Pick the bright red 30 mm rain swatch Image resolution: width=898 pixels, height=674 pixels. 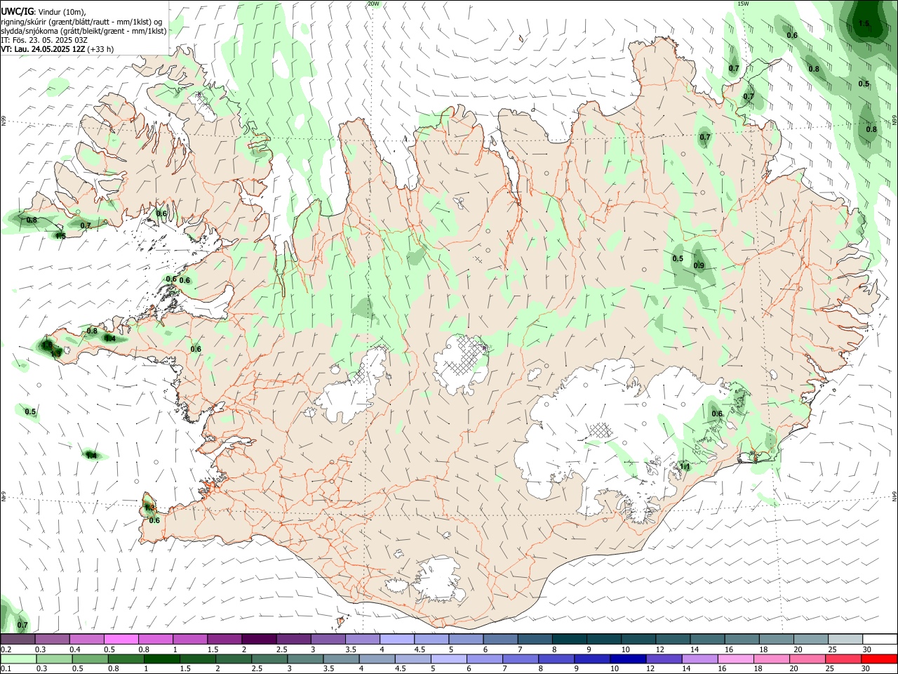point(878,659)
